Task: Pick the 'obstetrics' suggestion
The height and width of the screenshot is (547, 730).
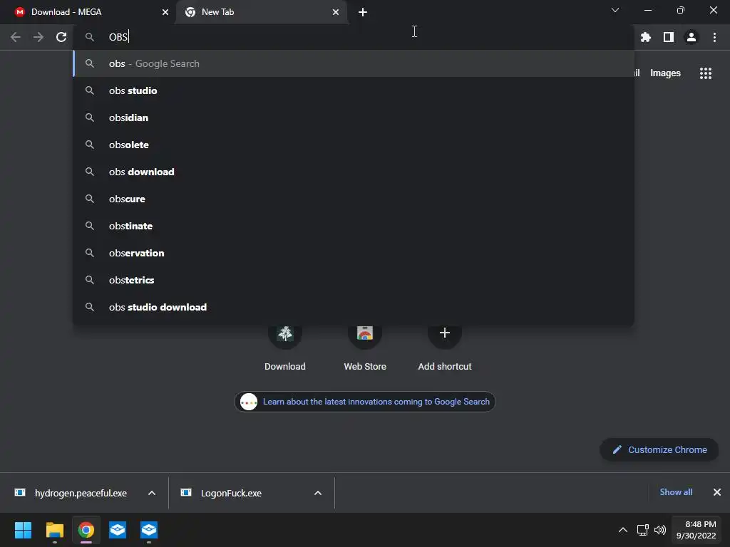Action: 354,279
